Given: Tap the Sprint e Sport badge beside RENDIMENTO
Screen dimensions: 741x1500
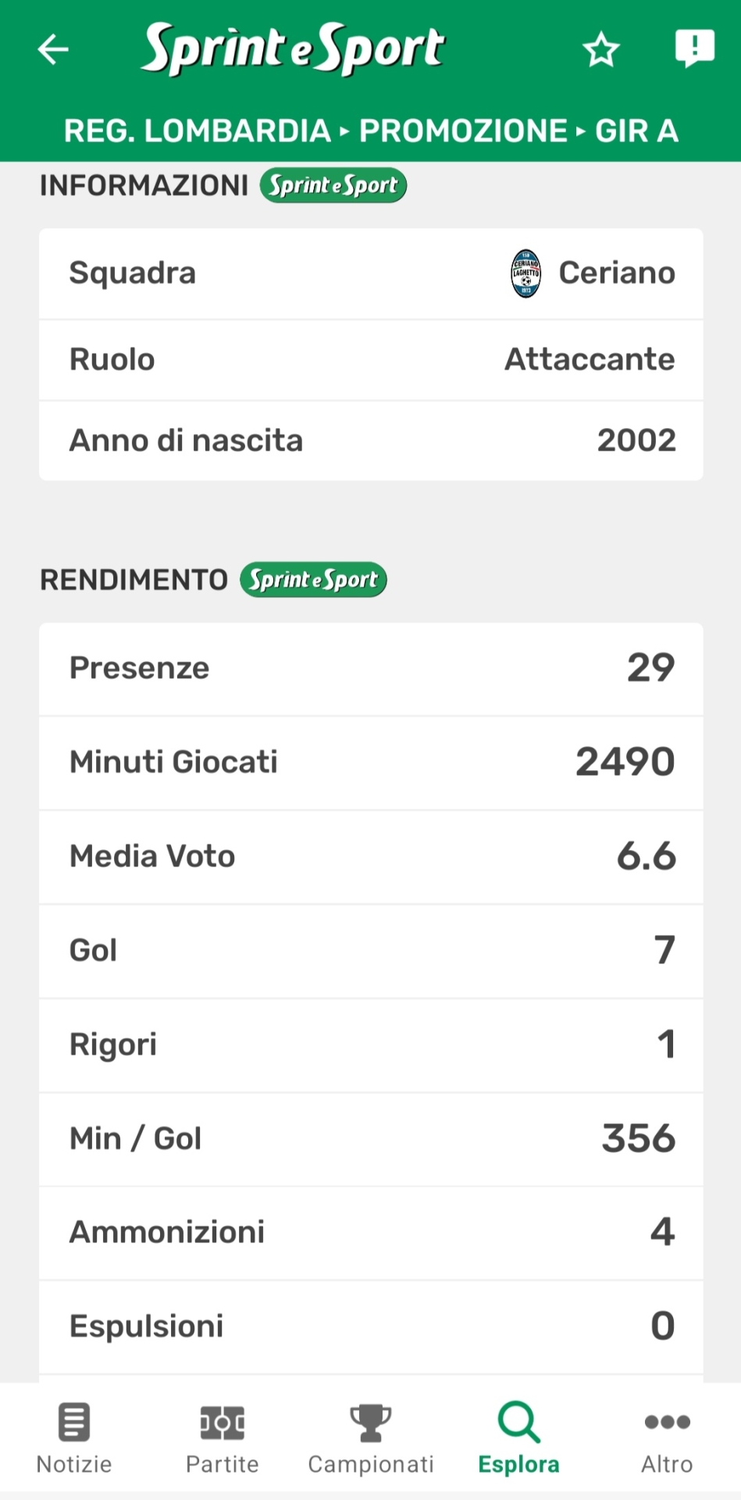Looking at the screenshot, I should pos(313,580).
